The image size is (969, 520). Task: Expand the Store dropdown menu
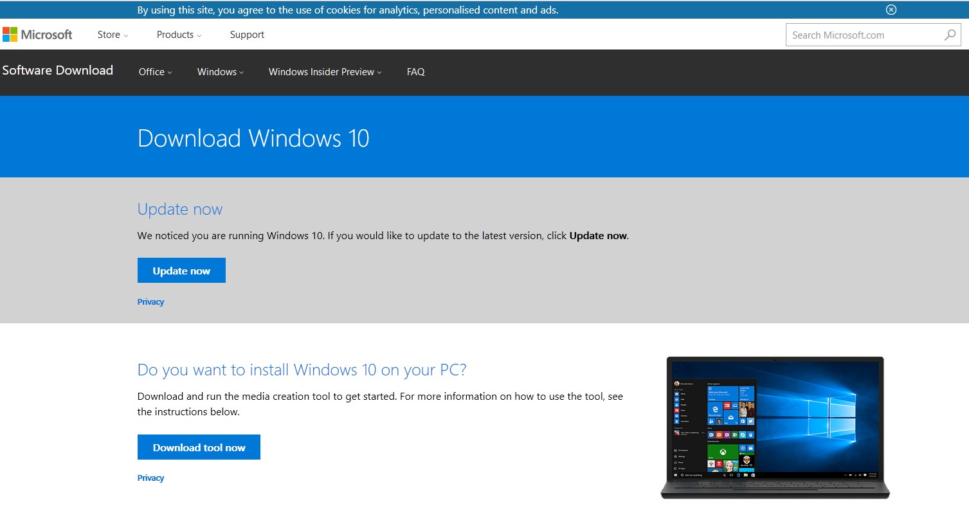click(113, 35)
